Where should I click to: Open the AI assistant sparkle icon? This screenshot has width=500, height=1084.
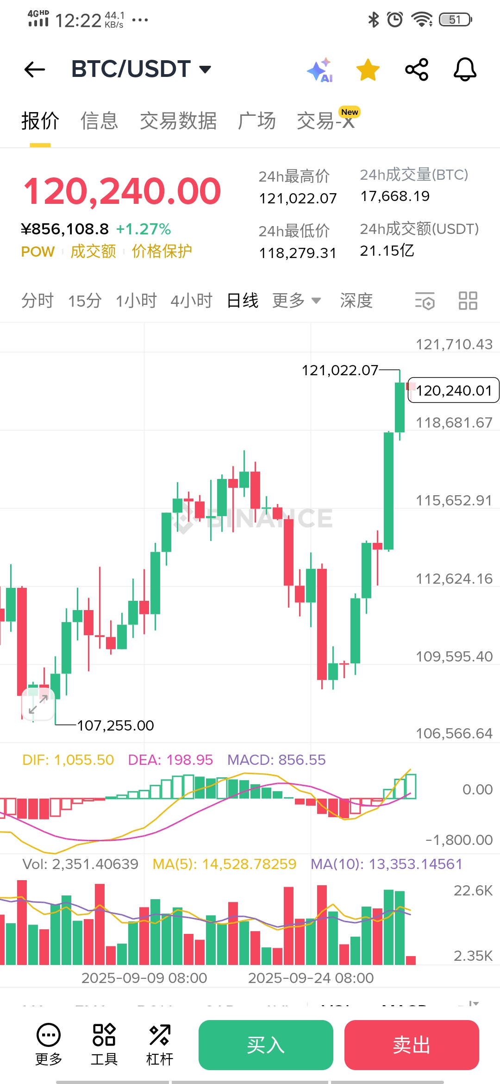[320, 70]
